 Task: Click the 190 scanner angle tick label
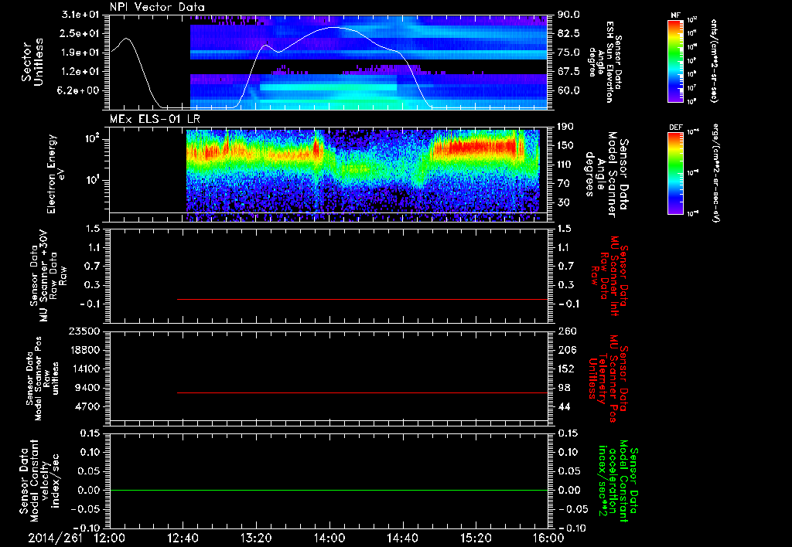pyautogui.click(x=566, y=126)
